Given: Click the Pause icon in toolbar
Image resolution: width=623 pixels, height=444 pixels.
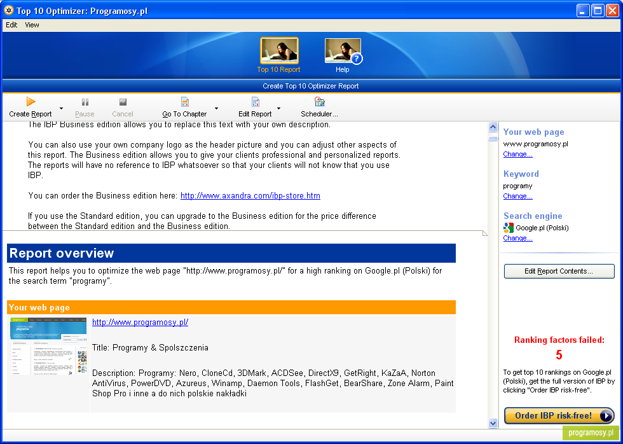Looking at the screenshot, I should pos(85,102).
